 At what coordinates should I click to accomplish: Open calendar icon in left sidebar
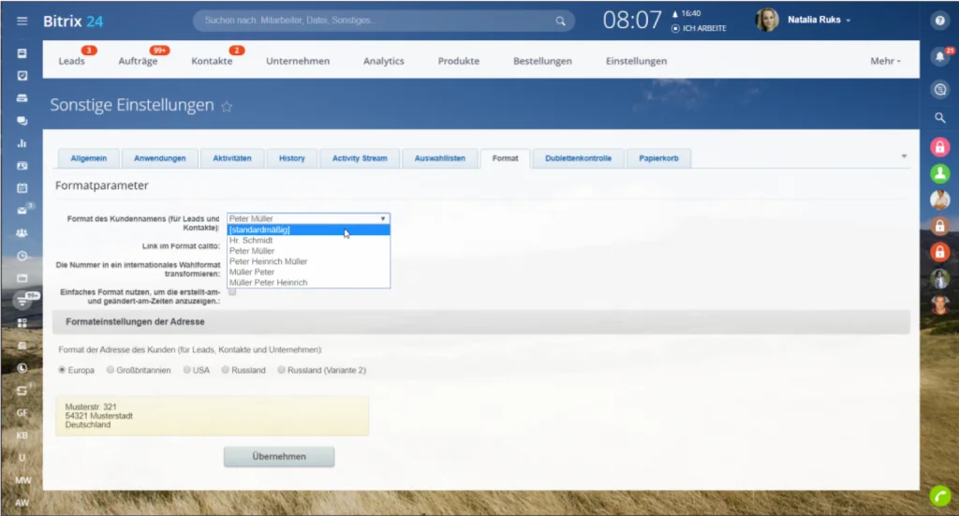[x=22, y=188]
